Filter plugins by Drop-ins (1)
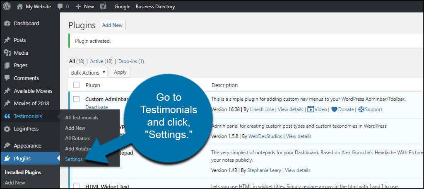Screen dimensions: 424x189 (x=131, y=61)
